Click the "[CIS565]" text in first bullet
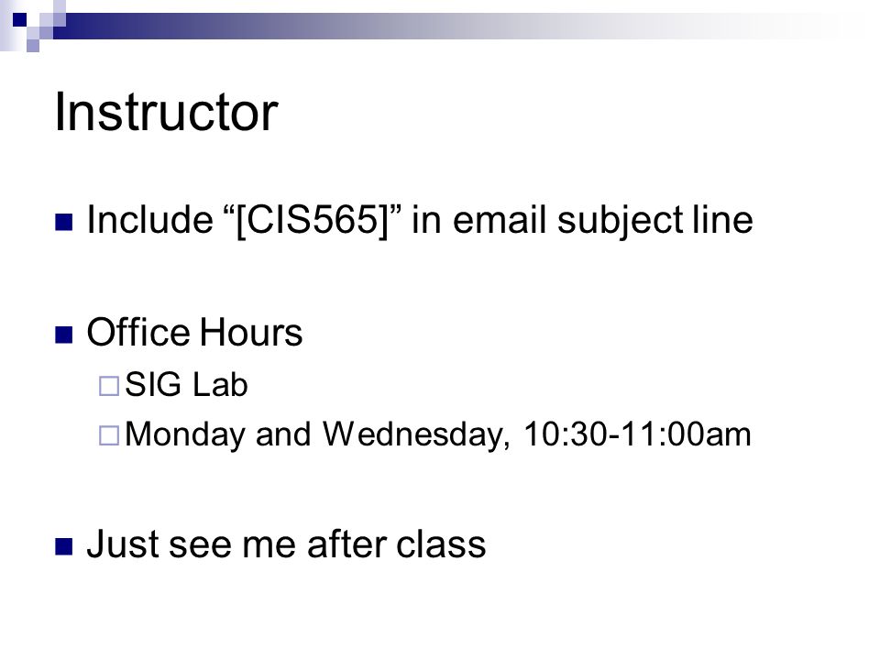This screenshot has width=880, height=660. point(312,219)
